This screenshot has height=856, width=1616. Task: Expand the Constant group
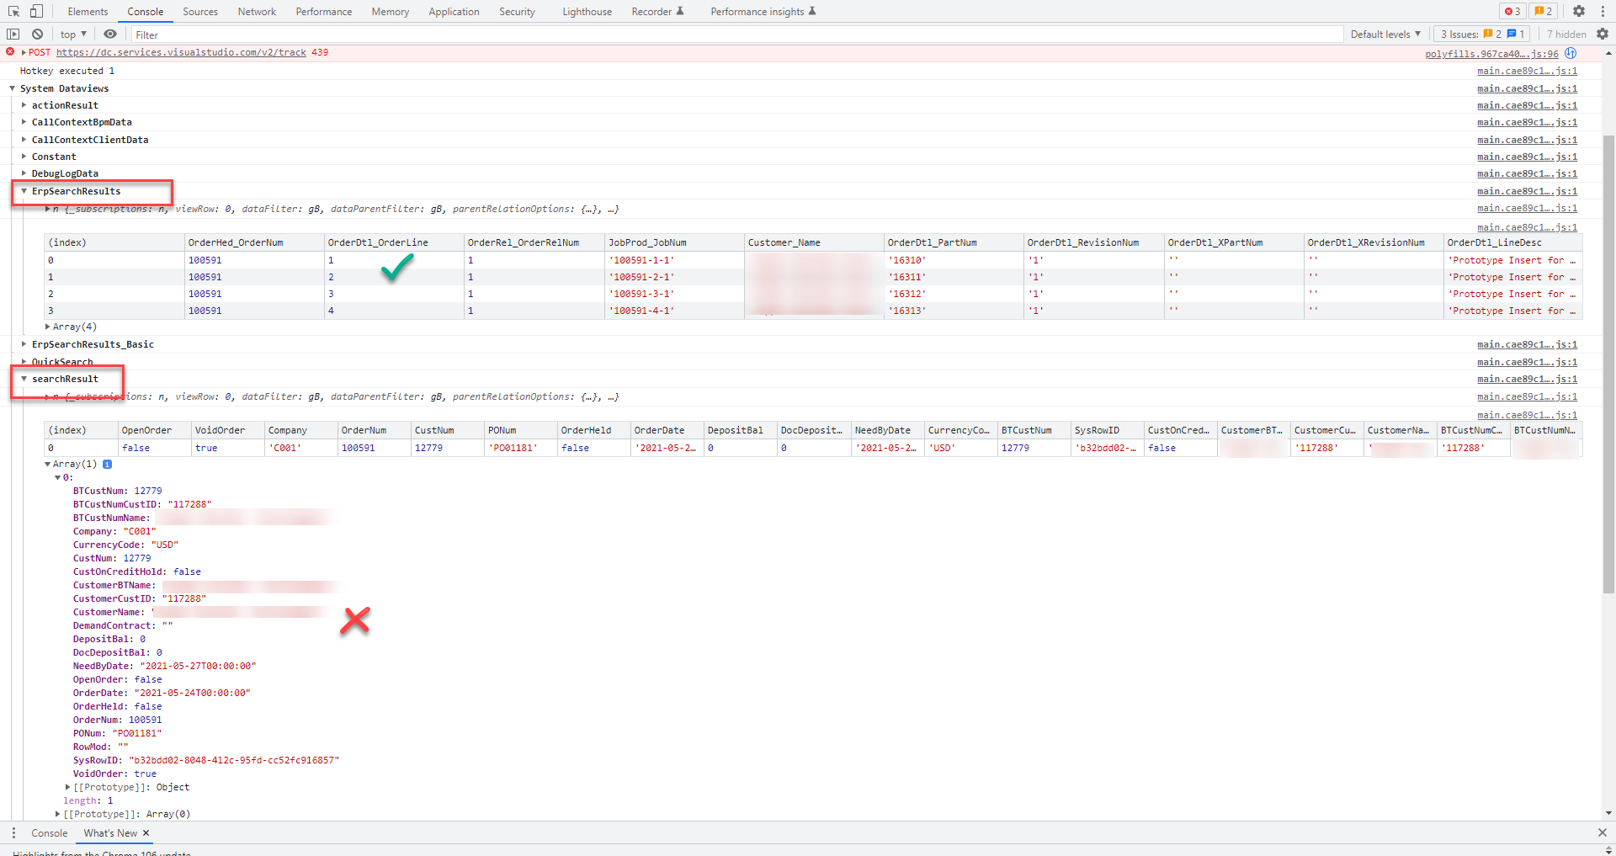(24, 157)
